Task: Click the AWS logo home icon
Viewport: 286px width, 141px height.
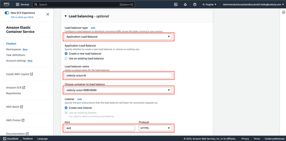Action: pos(6,4)
